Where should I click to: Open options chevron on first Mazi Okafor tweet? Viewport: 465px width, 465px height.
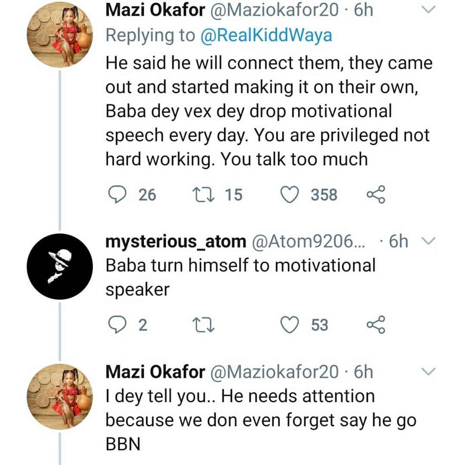tap(428, 10)
